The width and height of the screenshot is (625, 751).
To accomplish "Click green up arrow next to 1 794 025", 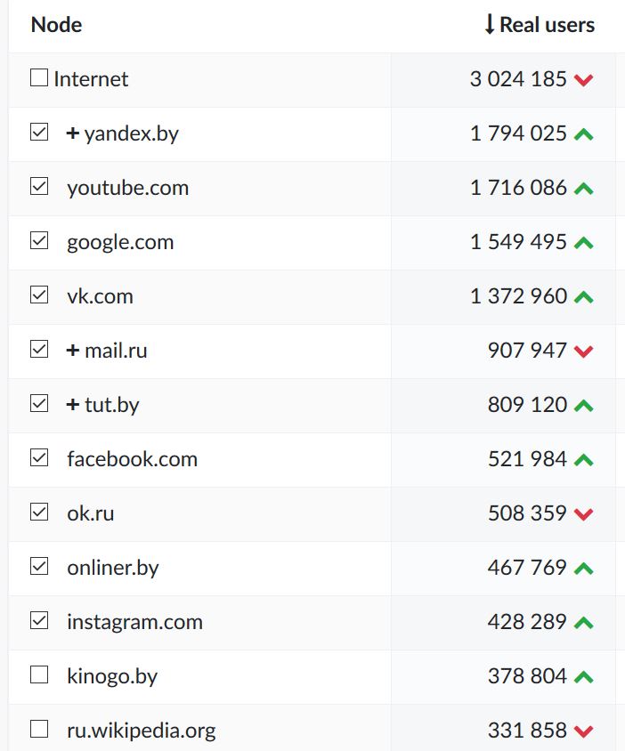I will [584, 134].
